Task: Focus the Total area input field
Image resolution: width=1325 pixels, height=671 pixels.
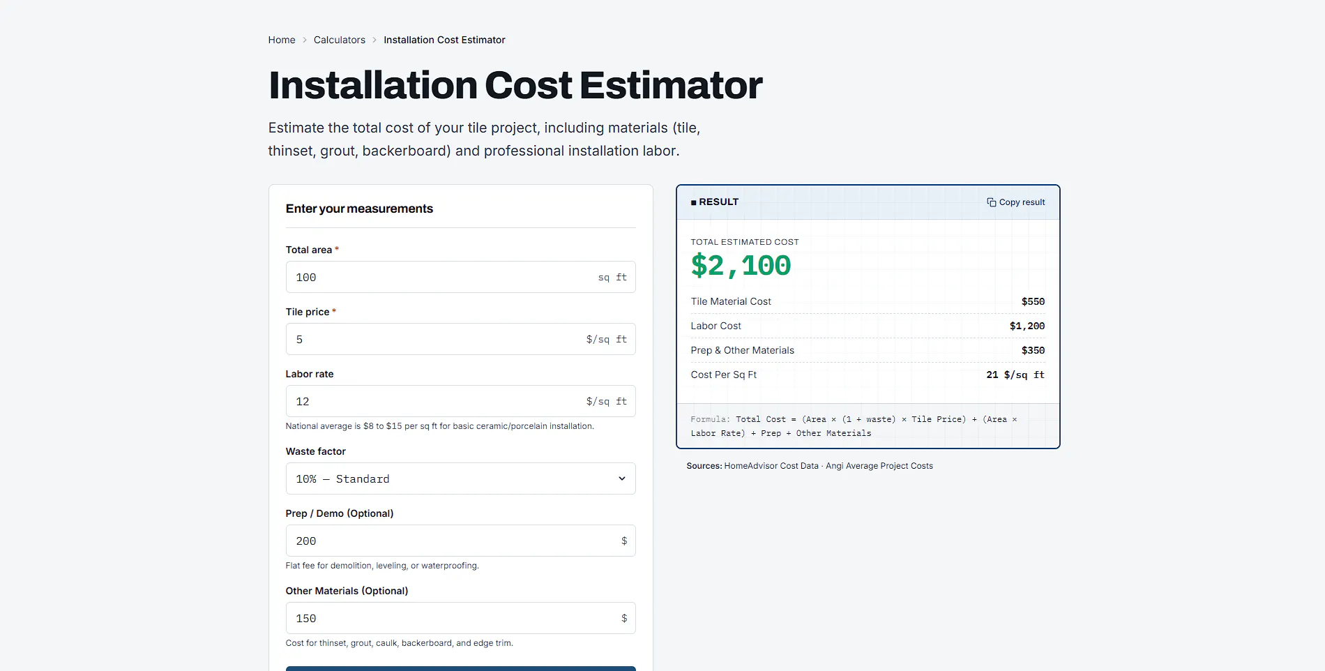Action: [x=460, y=277]
